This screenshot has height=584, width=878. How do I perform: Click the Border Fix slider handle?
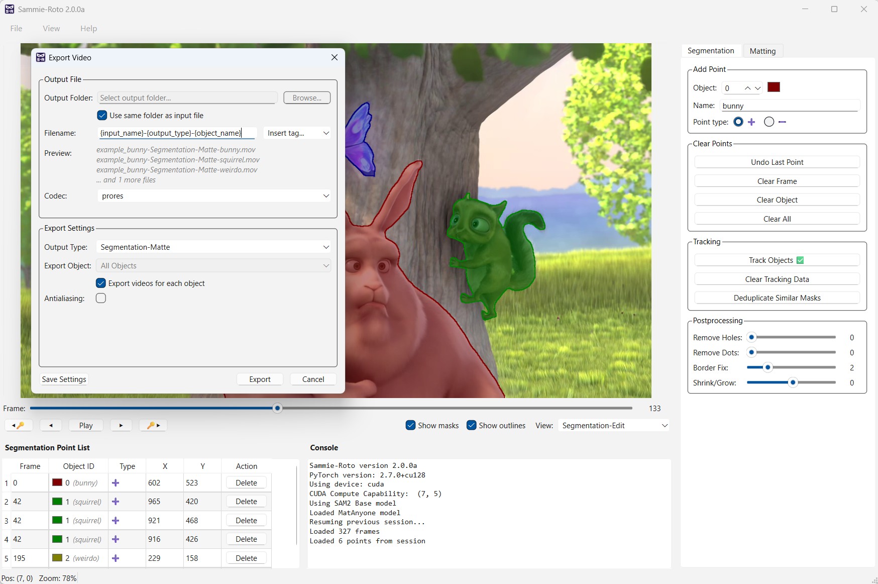point(767,367)
